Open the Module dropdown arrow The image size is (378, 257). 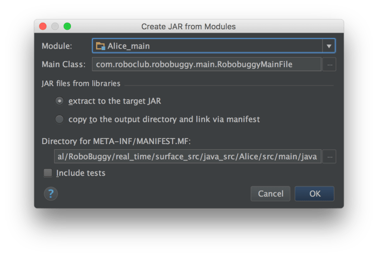pyautogui.click(x=329, y=46)
